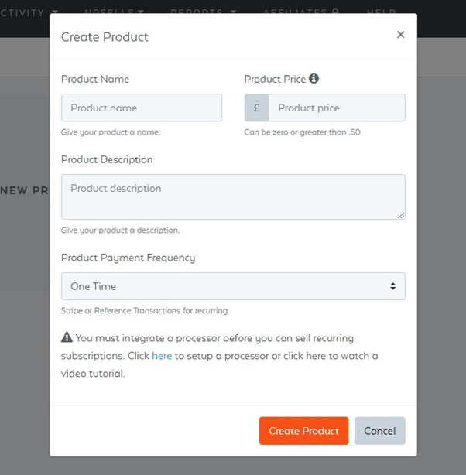Focus the Product price input field
466x475 pixels.
click(337, 108)
